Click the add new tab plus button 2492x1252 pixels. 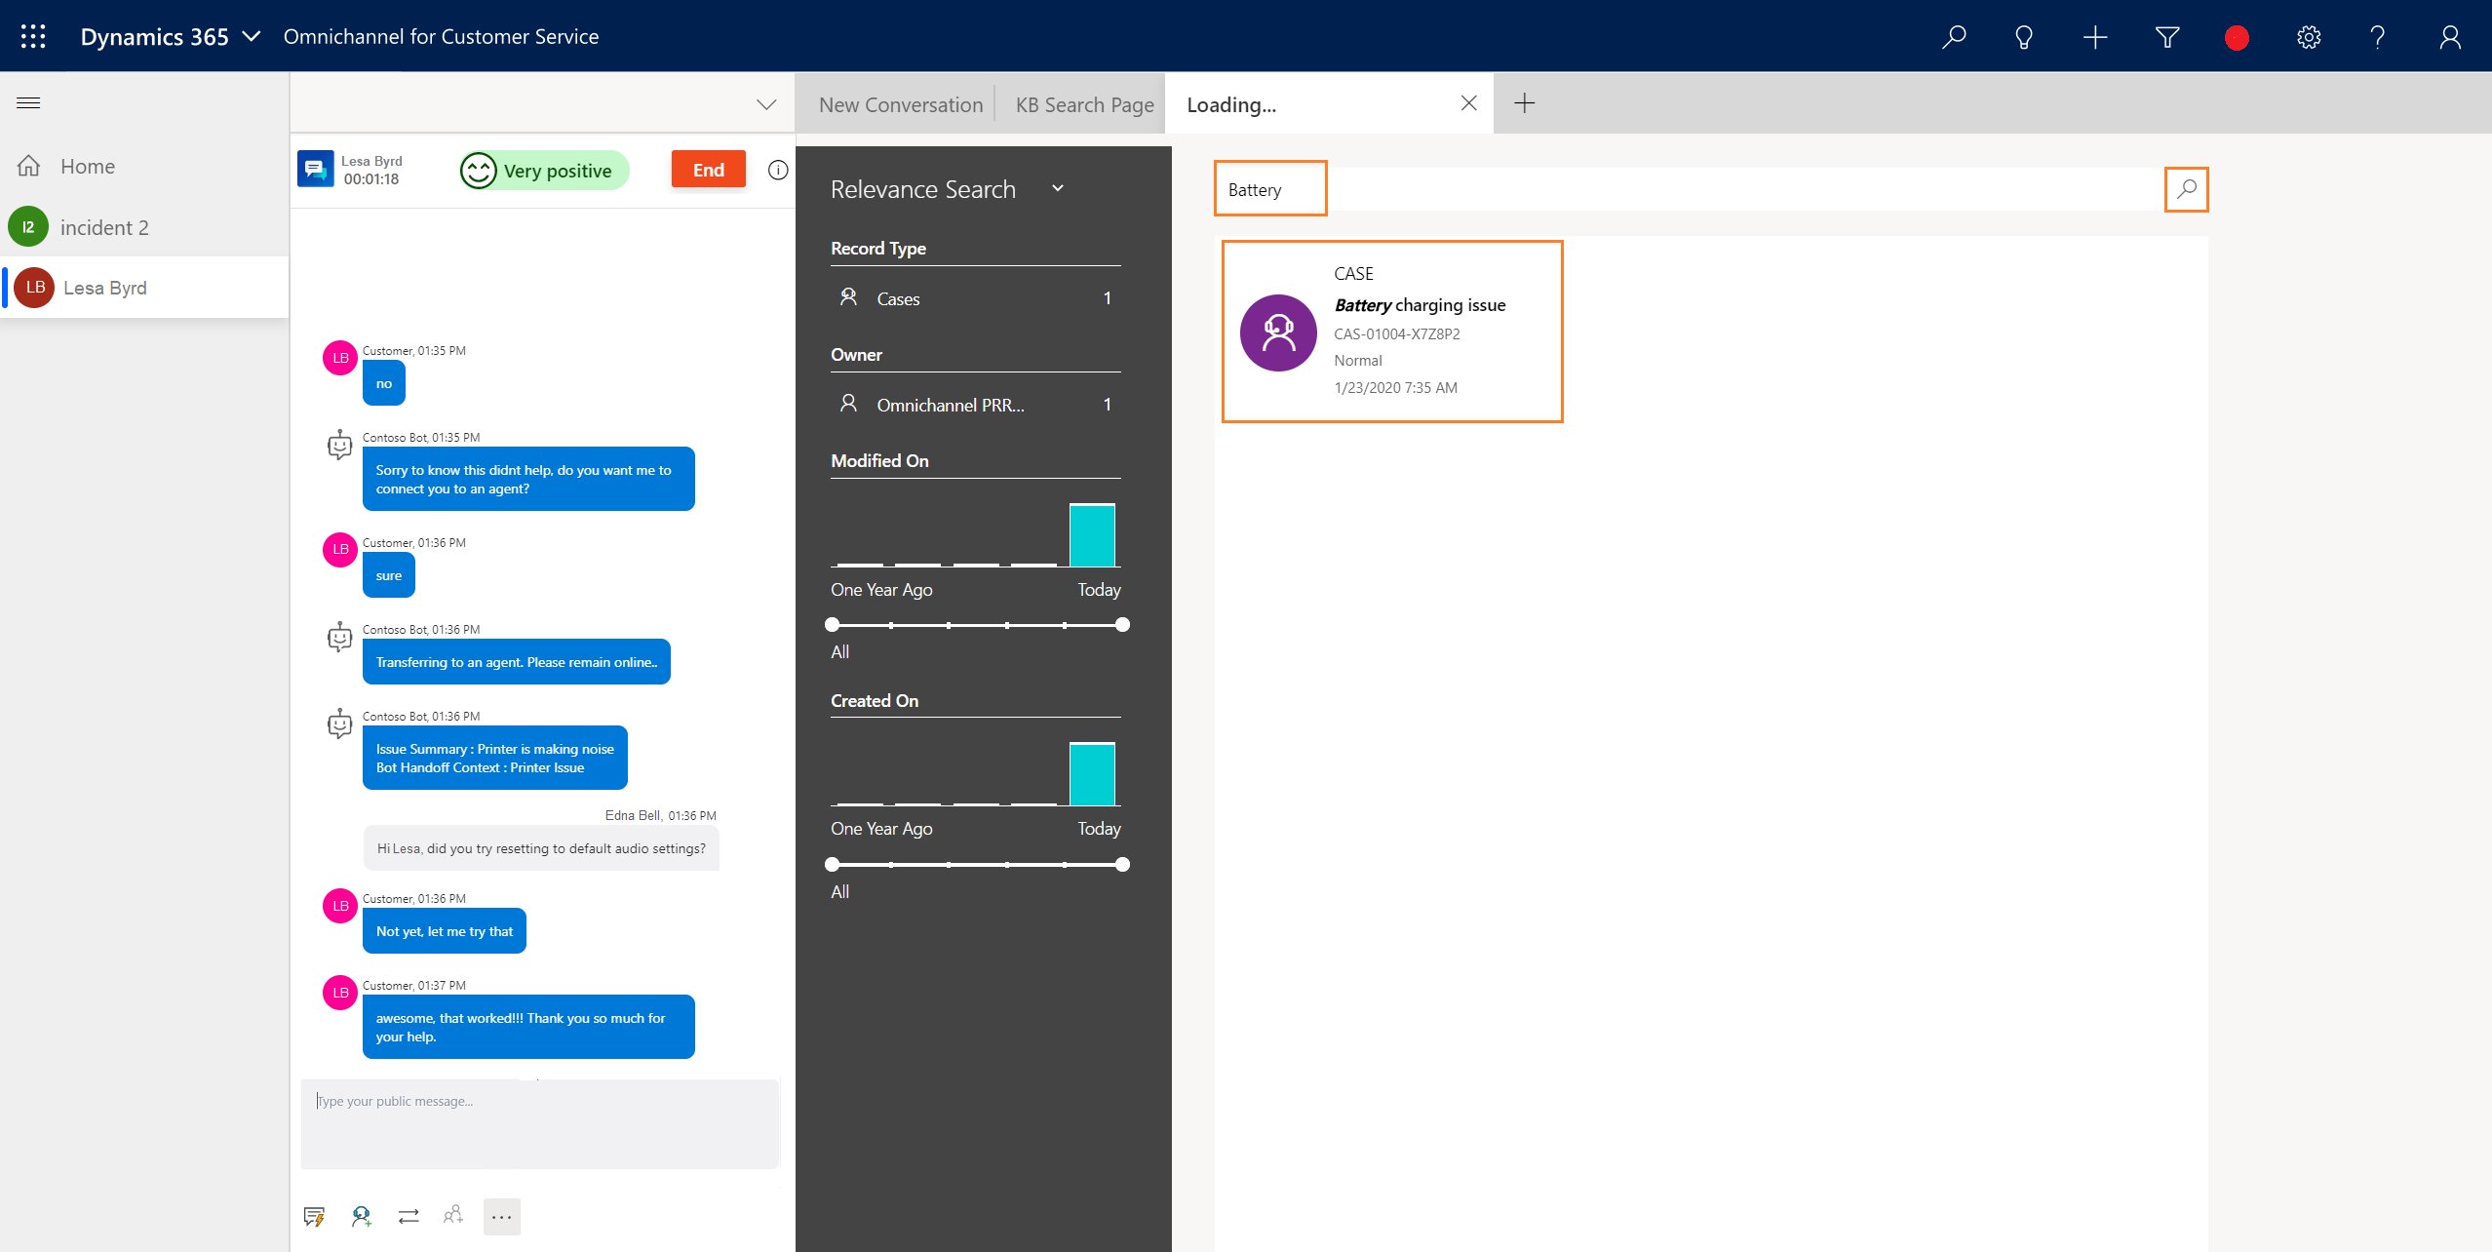pos(1526,102)
